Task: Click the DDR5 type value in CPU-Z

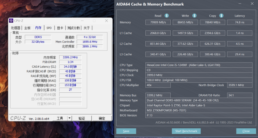Action: (38, 37)
